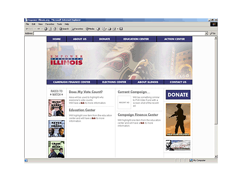
Task: Click the Print toolbar icon
Action: (109, 29)
